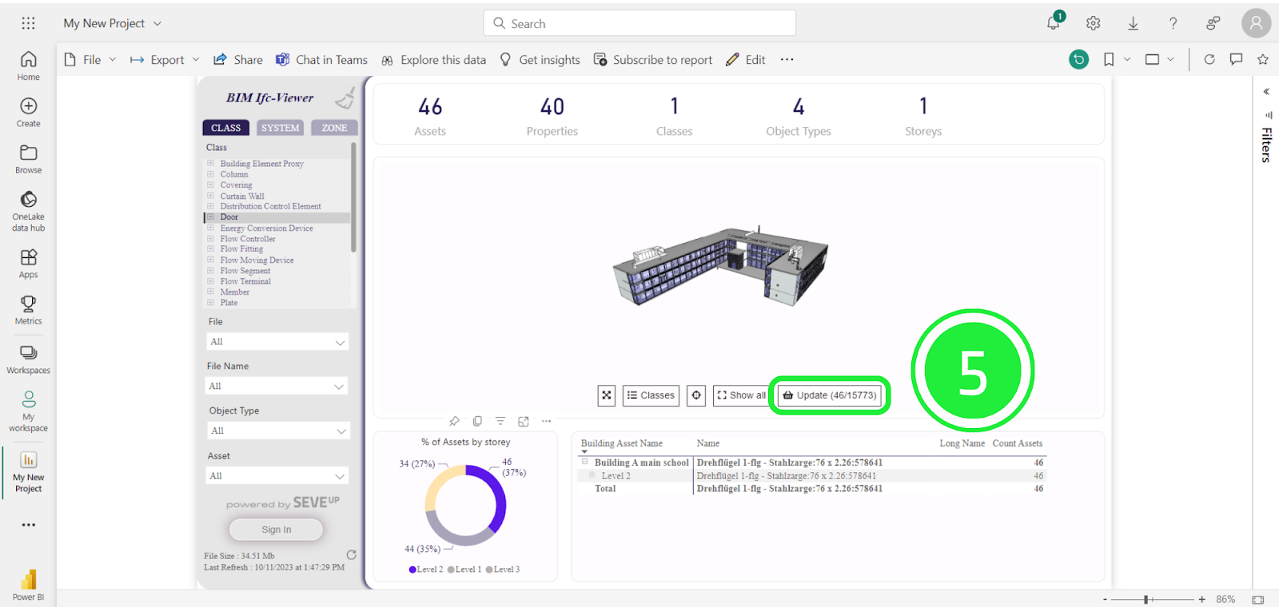The width and height of the screenshot is (1279, 607).
Task: Open comments icon in toolbar
Action: click(1236, 59)
